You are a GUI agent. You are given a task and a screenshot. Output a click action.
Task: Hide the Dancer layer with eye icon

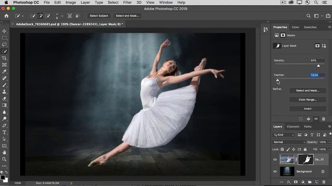(275, 160)
